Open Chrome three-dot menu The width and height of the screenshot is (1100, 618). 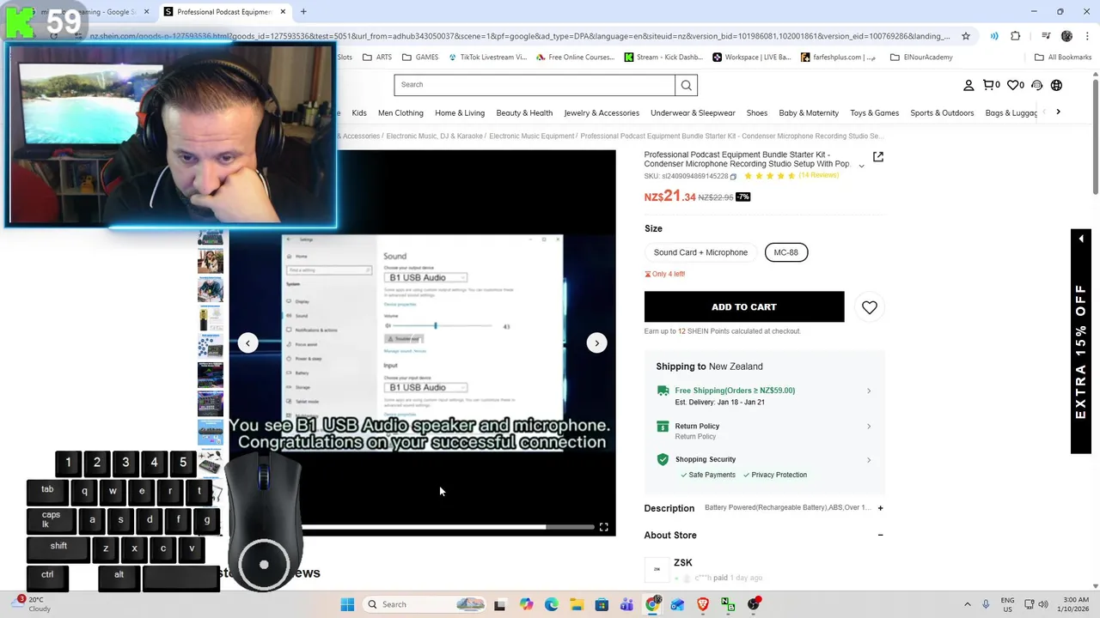pos(1085,36)
